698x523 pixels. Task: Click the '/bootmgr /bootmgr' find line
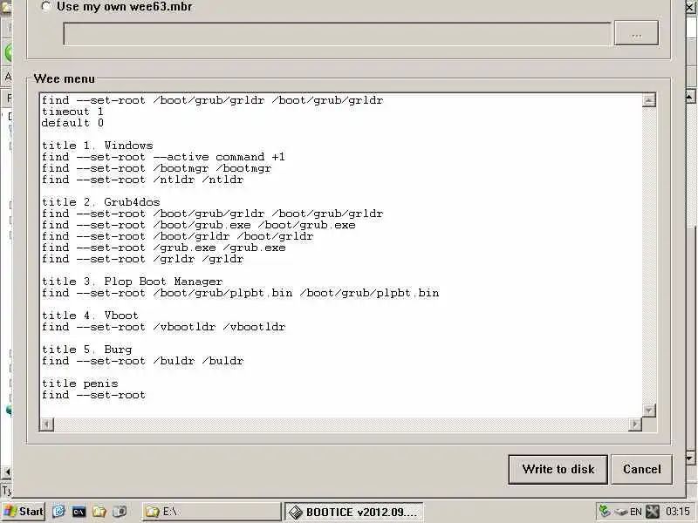click(156, 168)
